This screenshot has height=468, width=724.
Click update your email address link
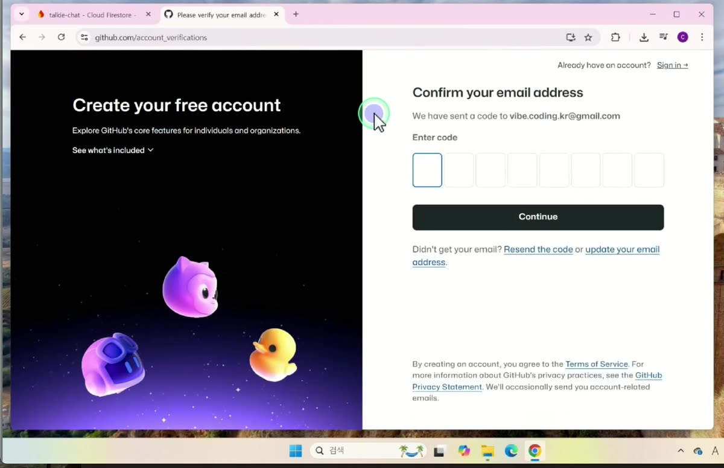click(622, 249)
